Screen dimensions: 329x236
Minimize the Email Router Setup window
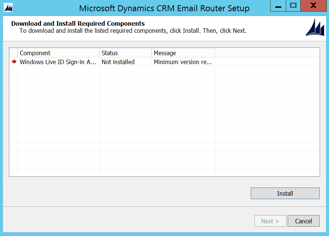278,6
